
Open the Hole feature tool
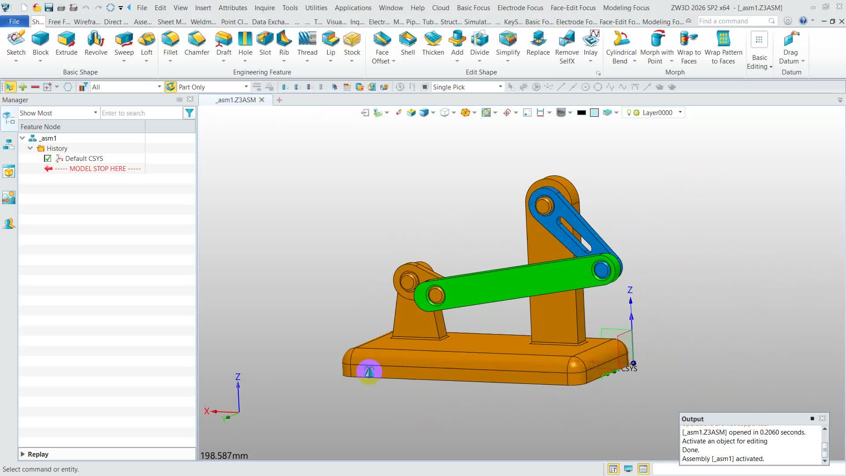pos(245,44)
